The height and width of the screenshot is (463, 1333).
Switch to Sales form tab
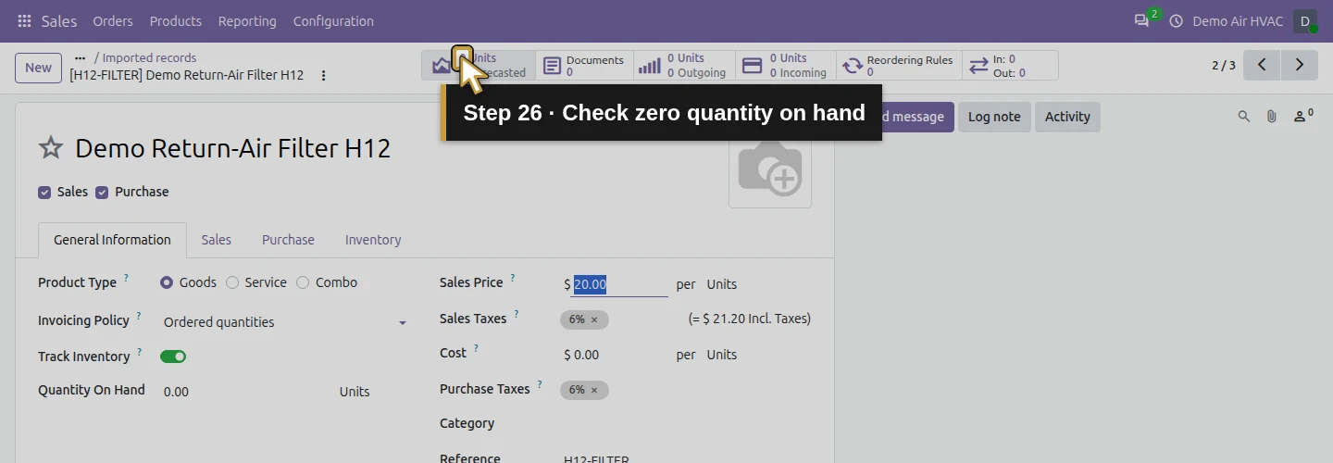[217, 240]
